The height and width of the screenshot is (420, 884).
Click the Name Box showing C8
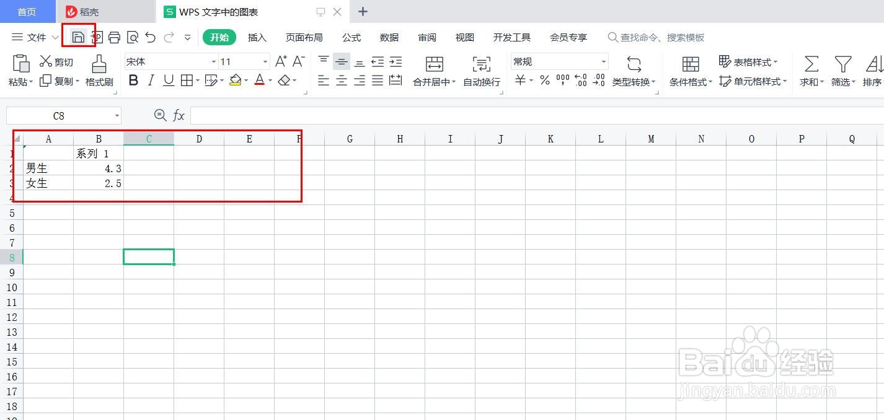64,116
